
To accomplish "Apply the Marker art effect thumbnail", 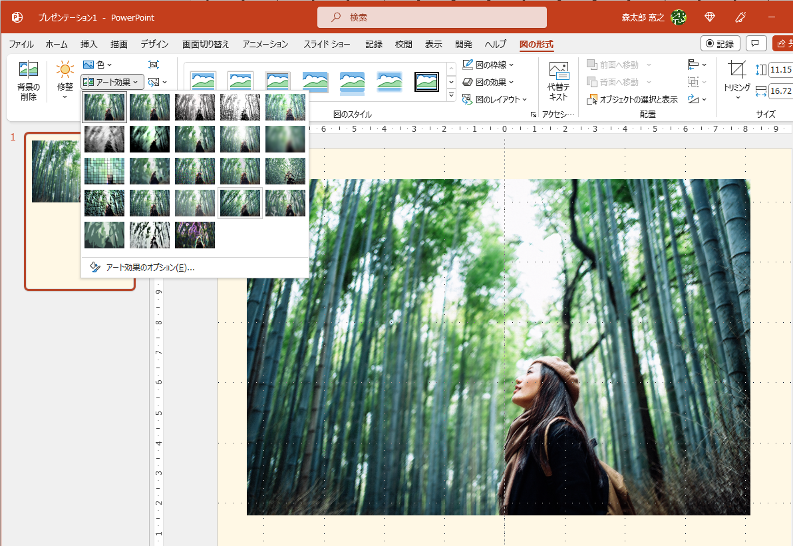I will [150, 107].
